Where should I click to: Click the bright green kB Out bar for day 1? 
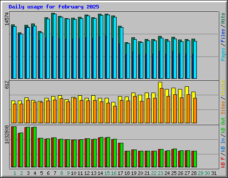(x=15, y=147)
